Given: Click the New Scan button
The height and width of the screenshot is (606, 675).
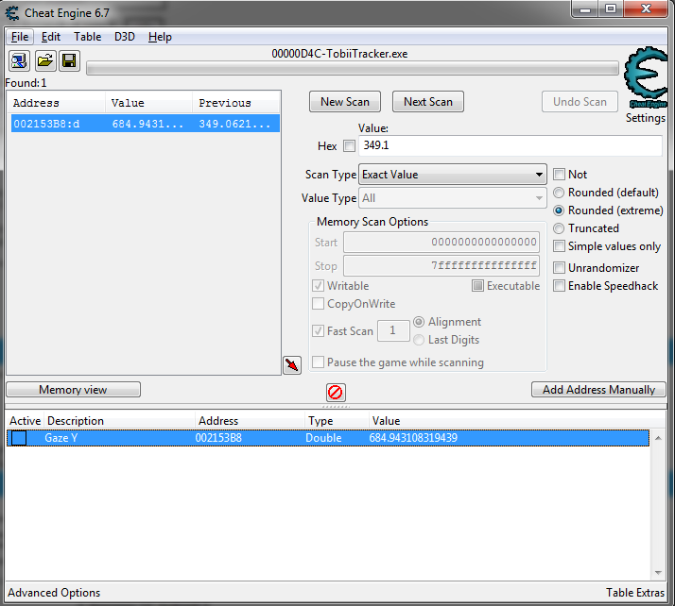Looking at the screenshot, I should click(345, 102).
